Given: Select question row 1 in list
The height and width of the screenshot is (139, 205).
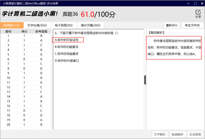Looking at the screenshot, I should coord(26,36).
